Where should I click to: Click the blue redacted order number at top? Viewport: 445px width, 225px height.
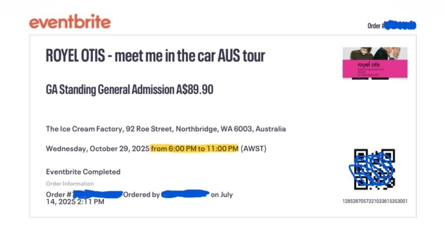click(x=401, y=25)
